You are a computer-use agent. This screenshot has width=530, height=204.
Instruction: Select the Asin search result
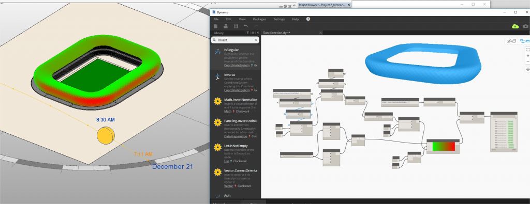pos(235,195)
